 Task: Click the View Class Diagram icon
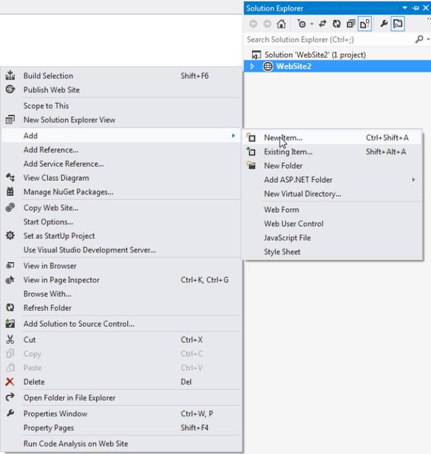point(10,177)
